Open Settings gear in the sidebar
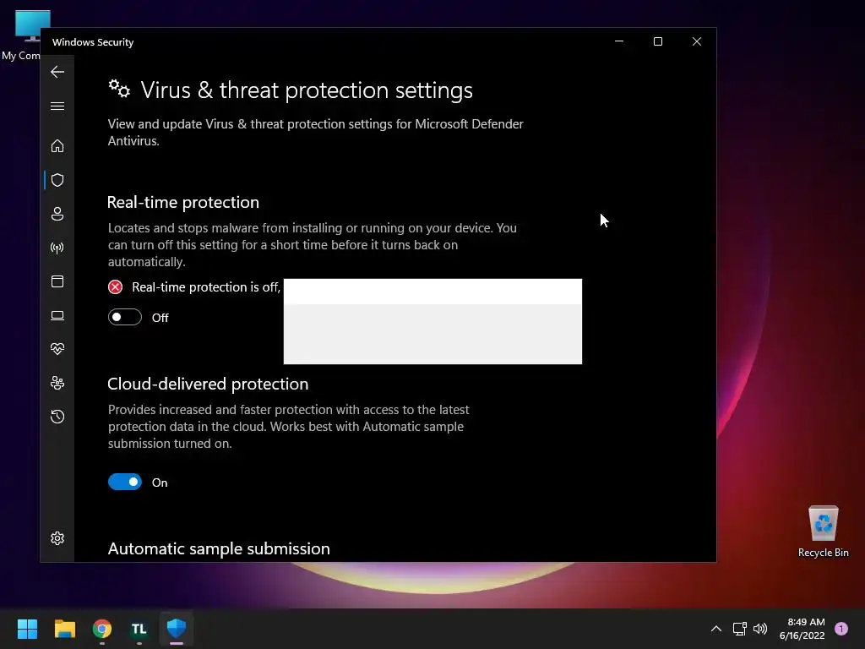 (x=57, y=538)
